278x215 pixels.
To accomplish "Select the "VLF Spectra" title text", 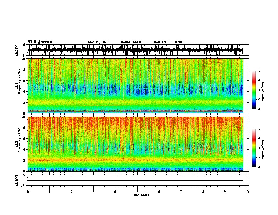I will click(x=40, y=42).
